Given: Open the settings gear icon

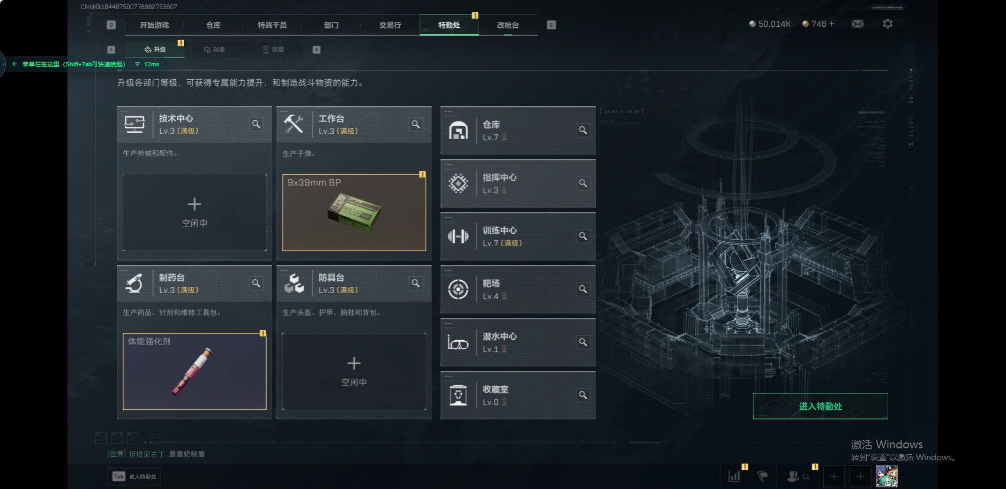Looking at the screenshot, I should (x=887, y=24).
